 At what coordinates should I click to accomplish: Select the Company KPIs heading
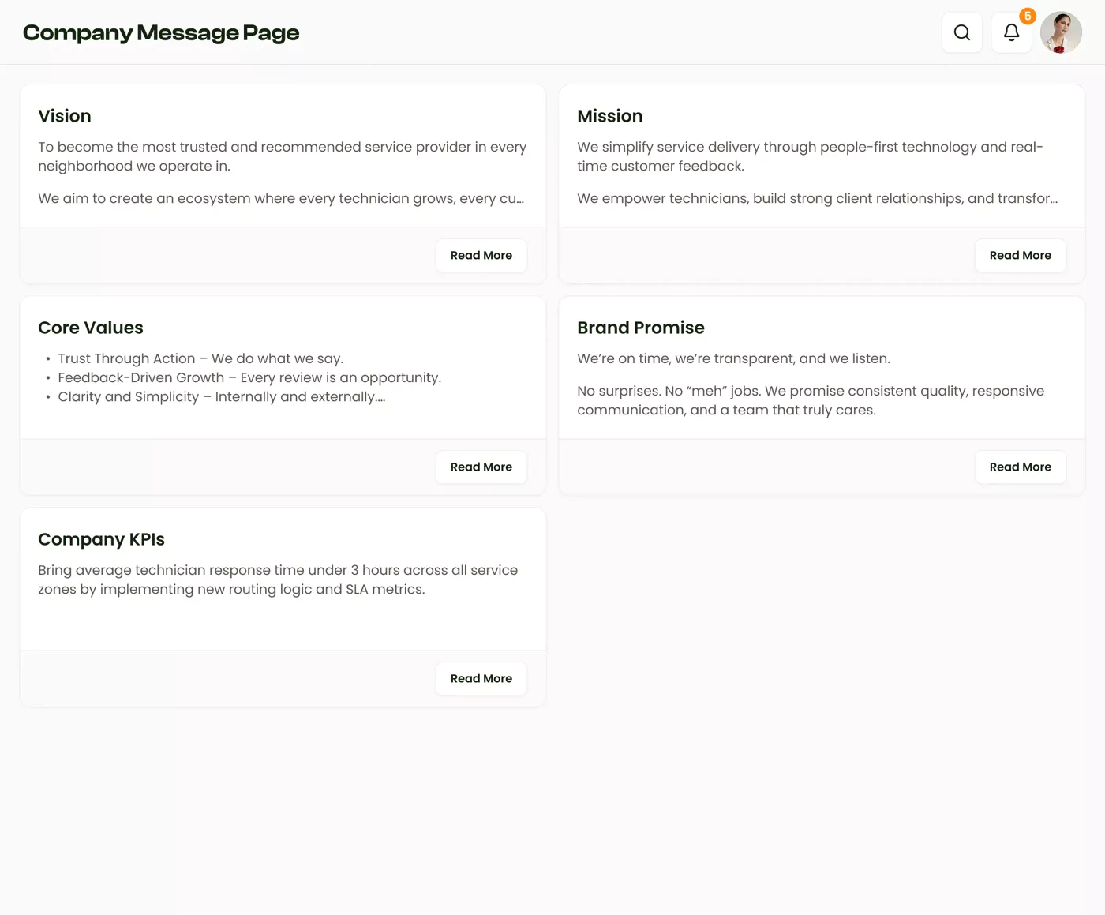[x=101, y=539]
